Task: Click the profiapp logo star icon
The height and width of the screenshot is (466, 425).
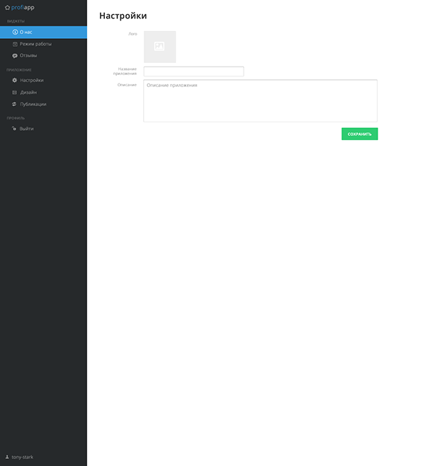Action: (x=8, y=8)
